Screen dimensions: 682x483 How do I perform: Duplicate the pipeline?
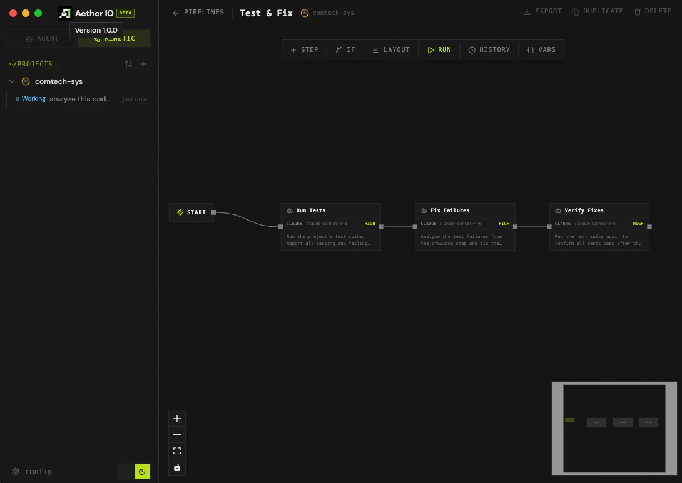click(598, 11)
